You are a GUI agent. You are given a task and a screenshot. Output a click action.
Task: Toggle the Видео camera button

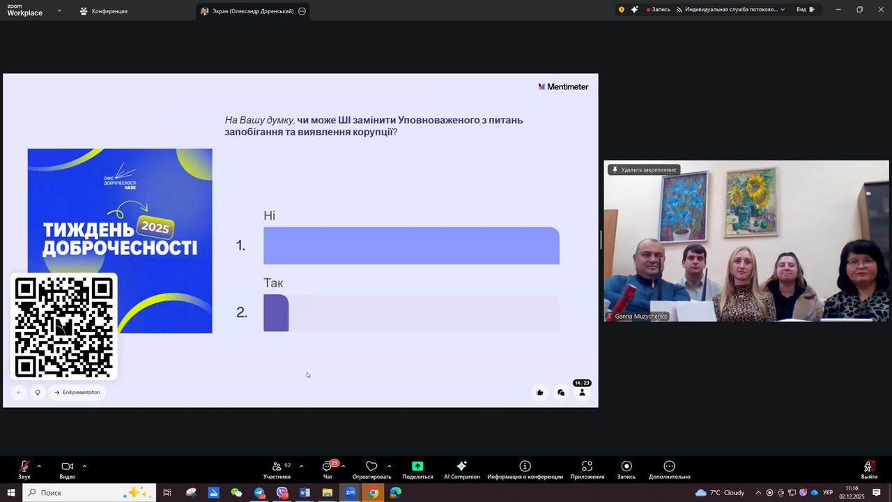(67, 466)
